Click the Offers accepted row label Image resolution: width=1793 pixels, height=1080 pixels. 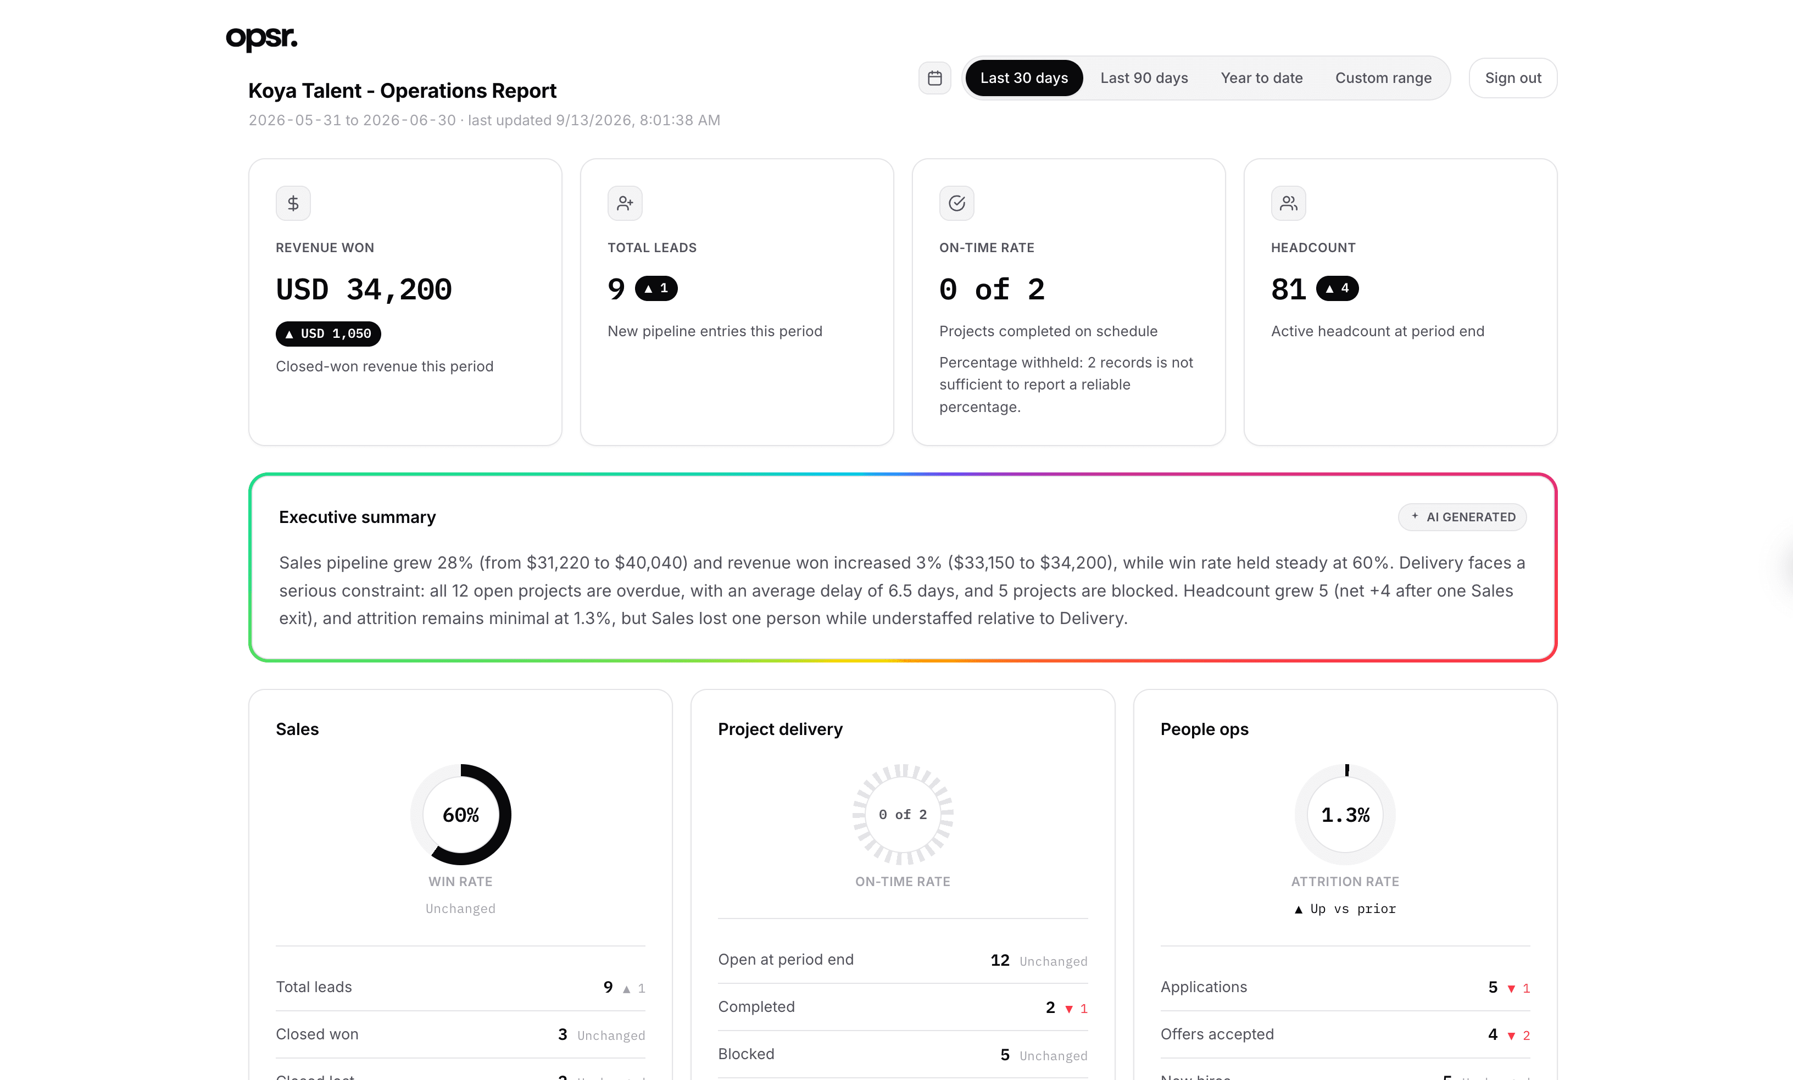[1217, 1034]
